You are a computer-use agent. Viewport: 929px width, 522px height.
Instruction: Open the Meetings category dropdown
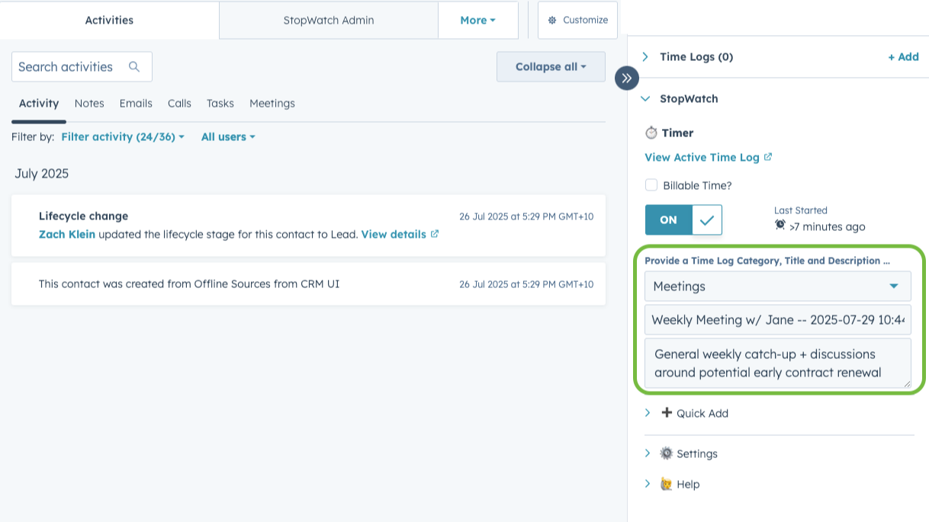(x=777, y=287)
